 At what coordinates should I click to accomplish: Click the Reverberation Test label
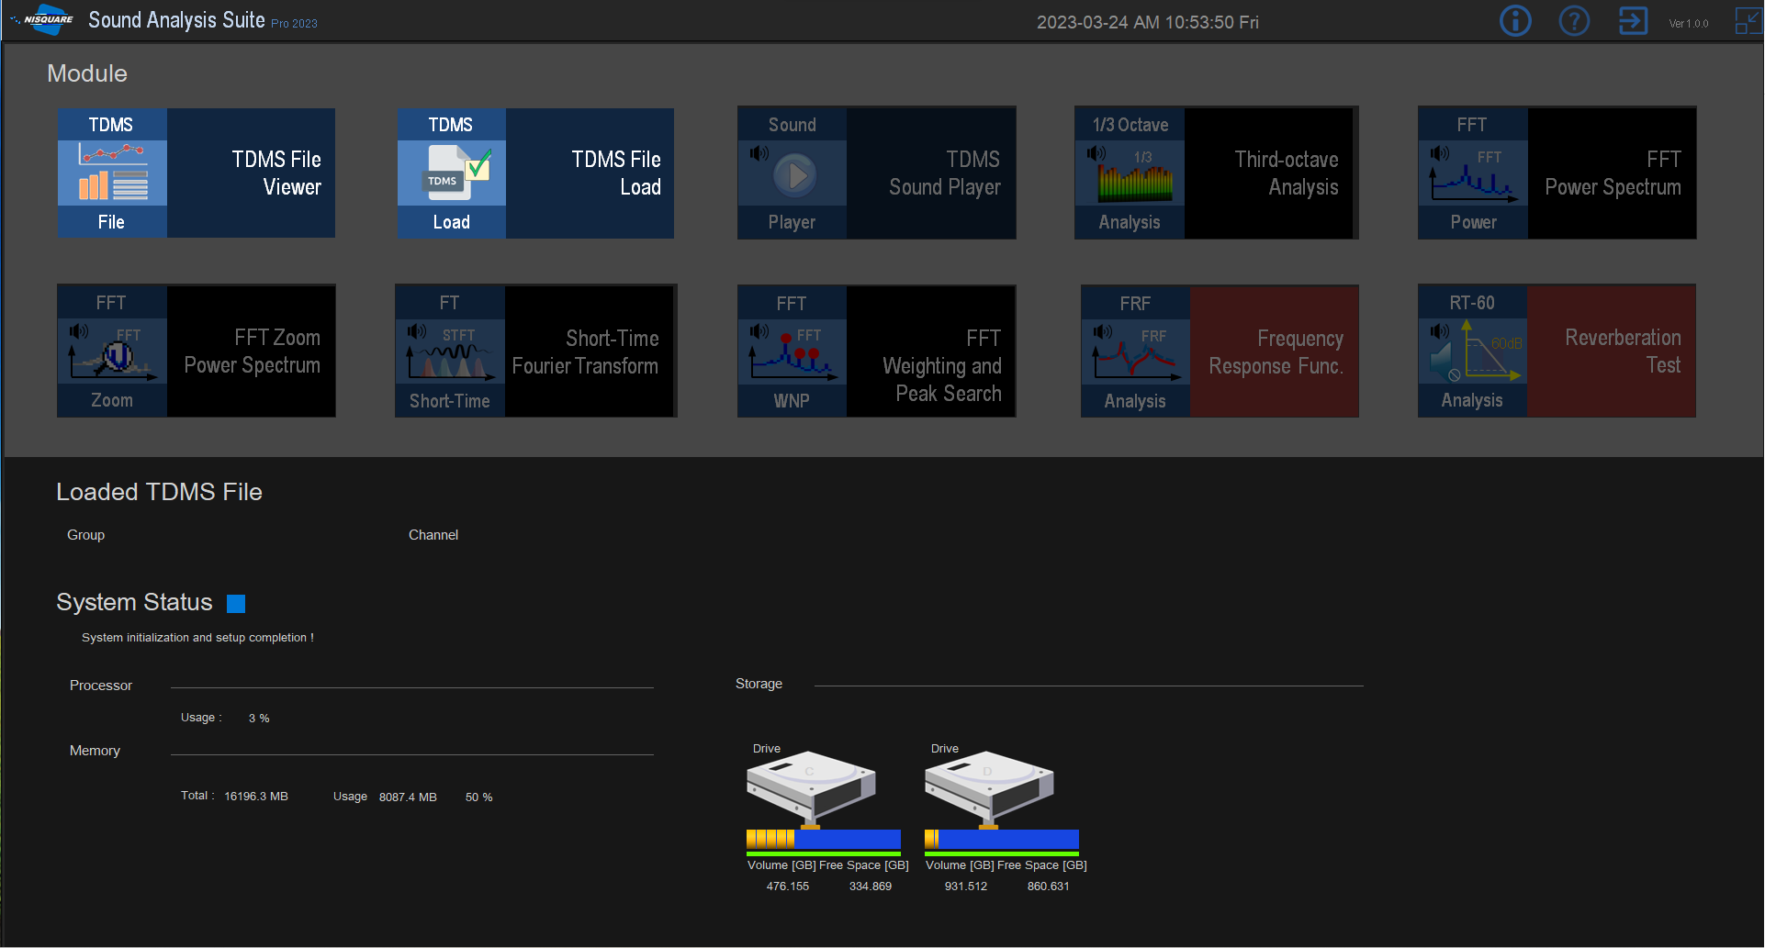click(x=1623, y=351)
